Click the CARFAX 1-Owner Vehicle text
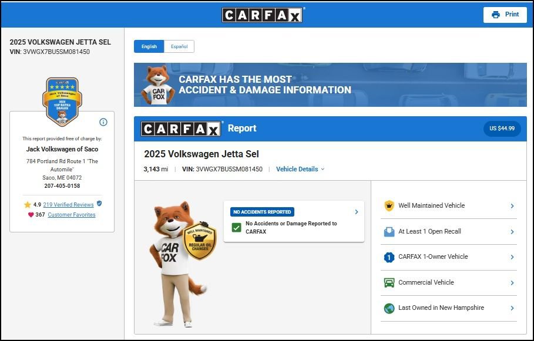Screen dimensions: 534x341 tap(433, 256)
